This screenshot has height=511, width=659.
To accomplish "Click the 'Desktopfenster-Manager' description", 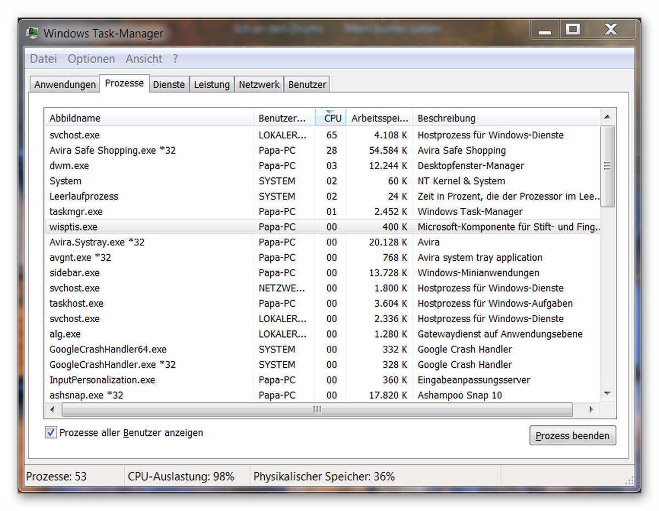I will [x=471, y=166].
